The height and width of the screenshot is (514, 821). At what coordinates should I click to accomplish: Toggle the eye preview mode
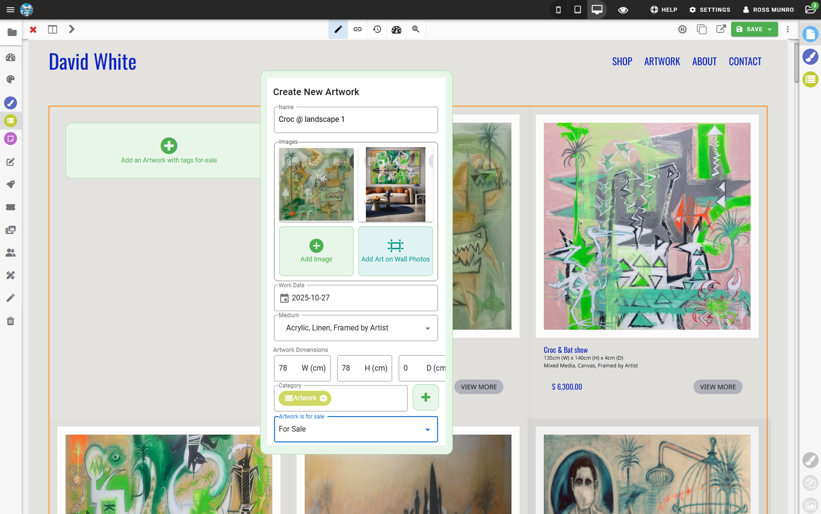pyautogui.click(x=623, y=10)
